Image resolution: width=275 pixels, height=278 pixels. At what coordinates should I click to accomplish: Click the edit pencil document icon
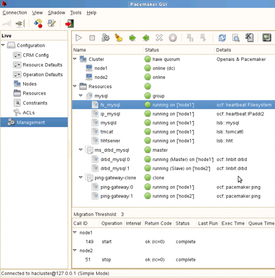point(52,24)
